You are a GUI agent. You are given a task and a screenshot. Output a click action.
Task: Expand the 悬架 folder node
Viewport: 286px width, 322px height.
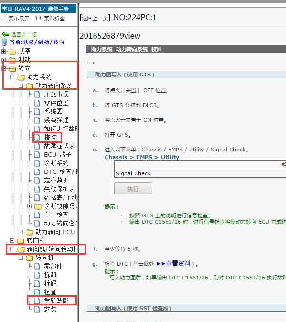3,51
